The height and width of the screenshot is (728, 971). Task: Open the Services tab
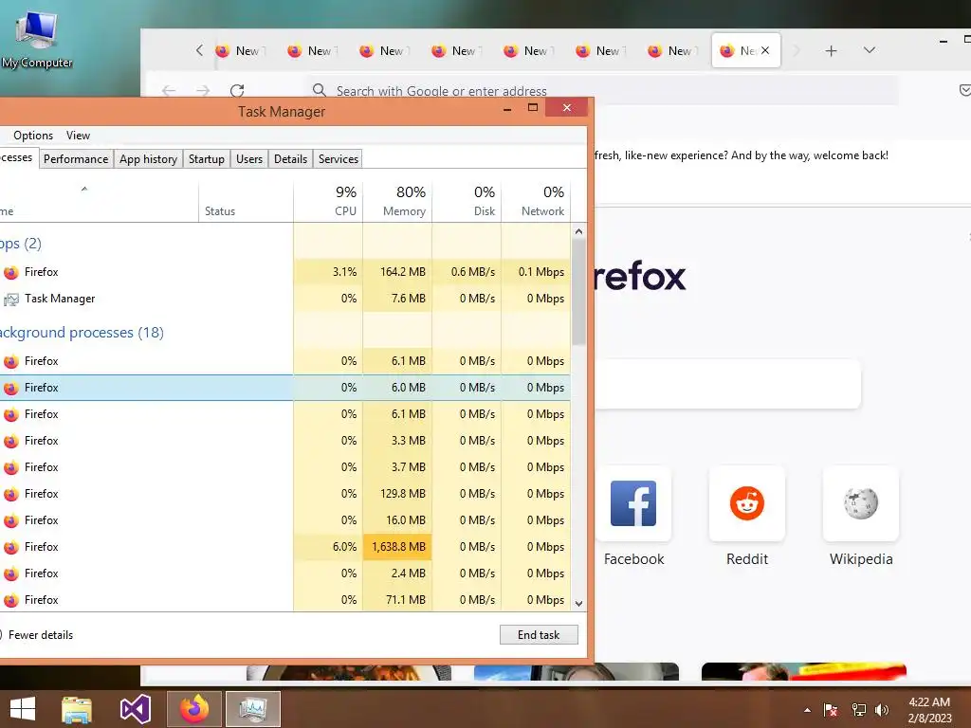pyautogui.click(x=339, y=159)
